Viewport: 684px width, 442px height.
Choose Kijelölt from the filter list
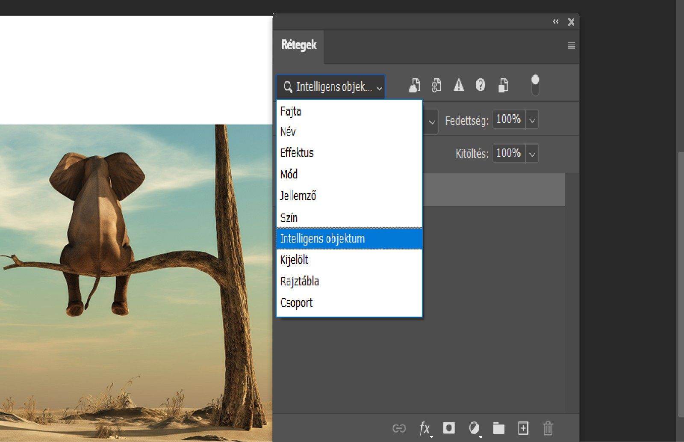coord(349,260)
